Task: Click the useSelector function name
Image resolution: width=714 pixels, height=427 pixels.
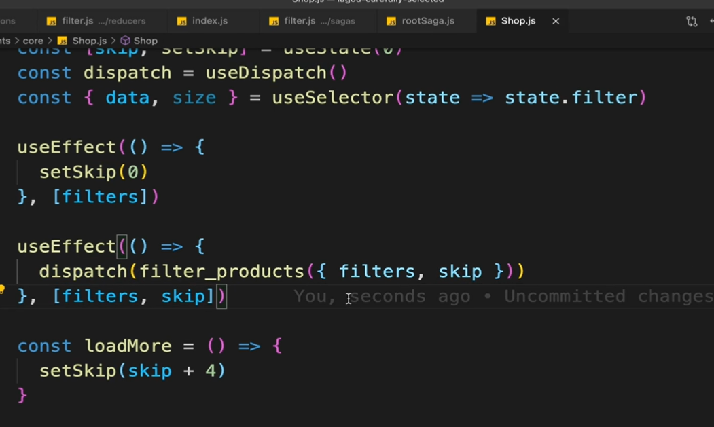Action: pos(333,98)
